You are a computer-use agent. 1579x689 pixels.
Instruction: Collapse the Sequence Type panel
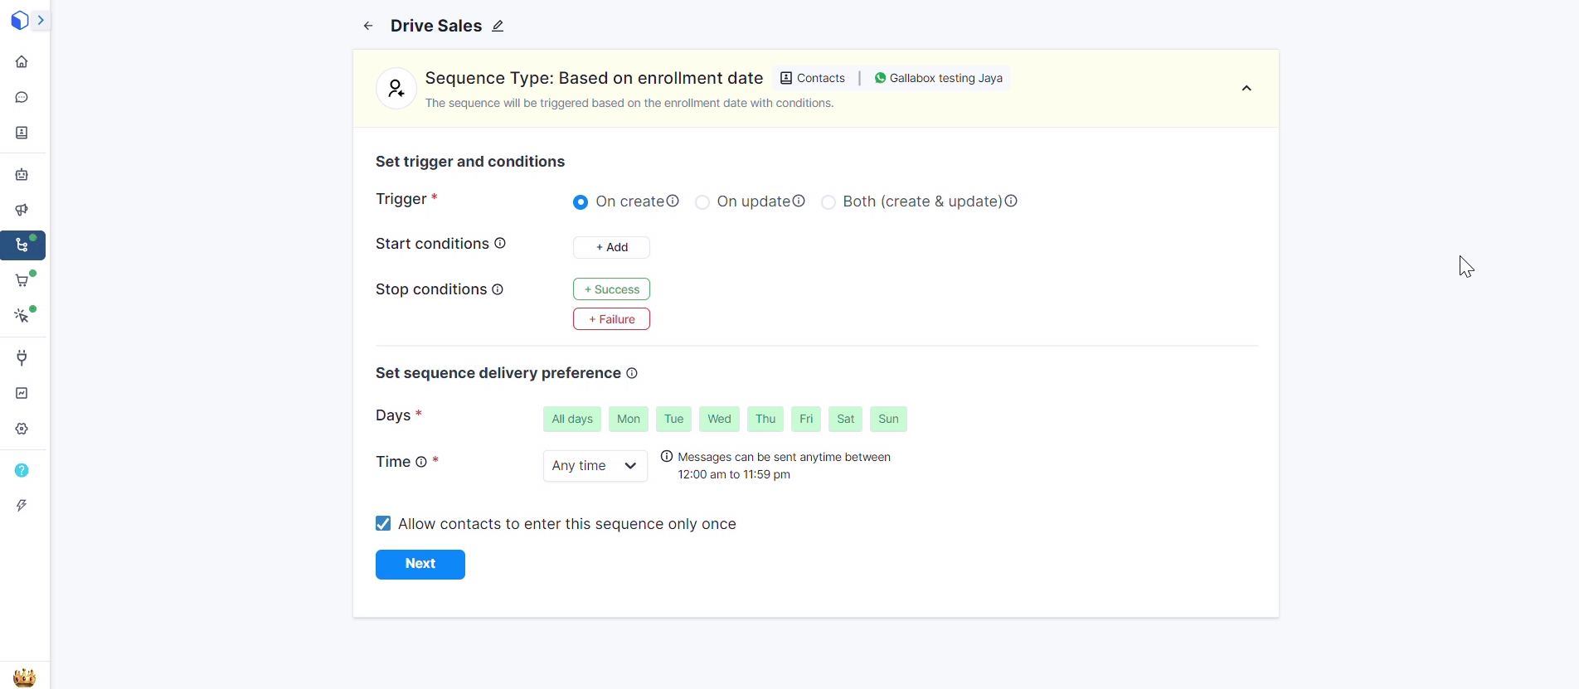(1246, 88)
